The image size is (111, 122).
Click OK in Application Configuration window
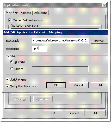click(53, 113)
